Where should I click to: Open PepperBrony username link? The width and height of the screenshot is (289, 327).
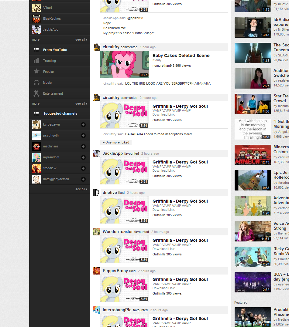point(115,271)
